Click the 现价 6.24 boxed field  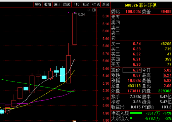[132, 70]
